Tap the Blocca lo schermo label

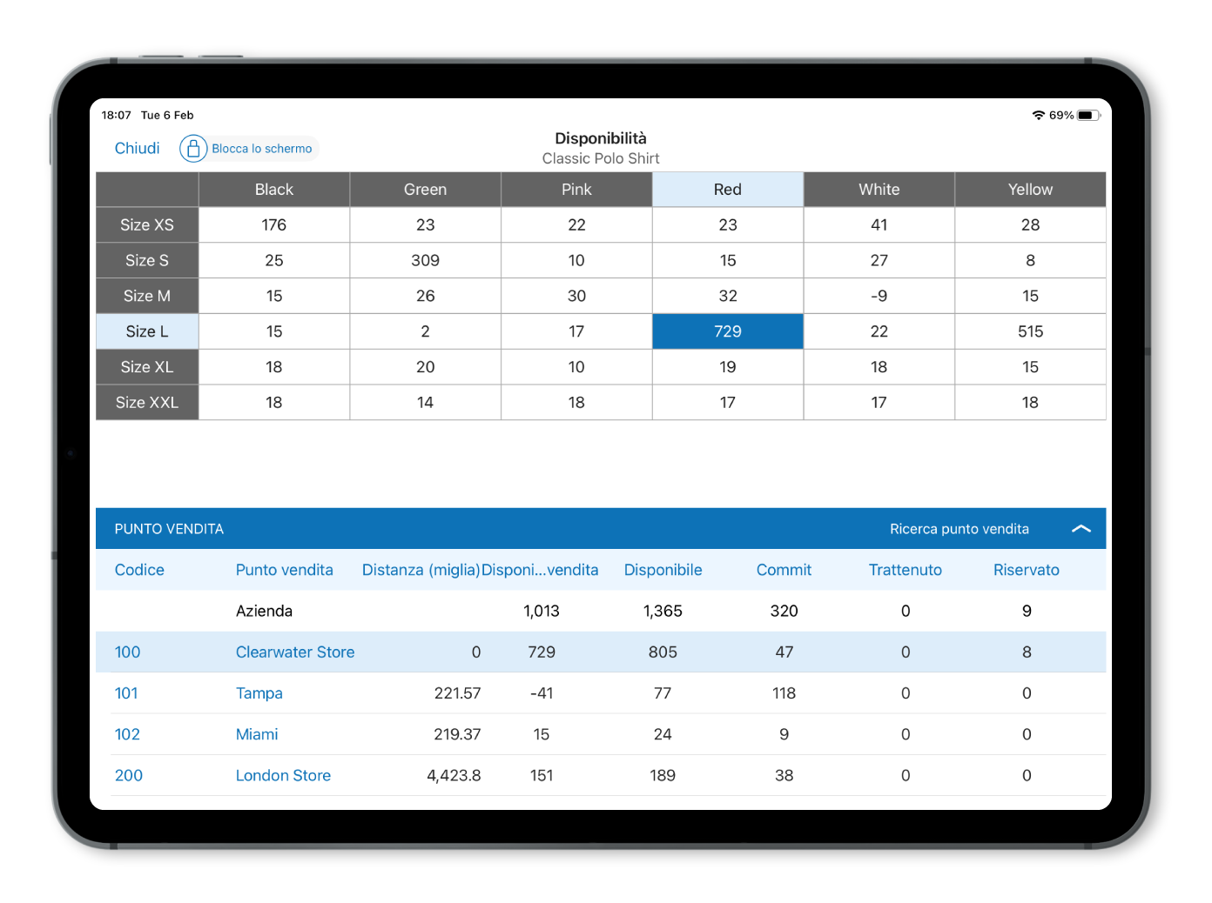[x=262, y=149]
